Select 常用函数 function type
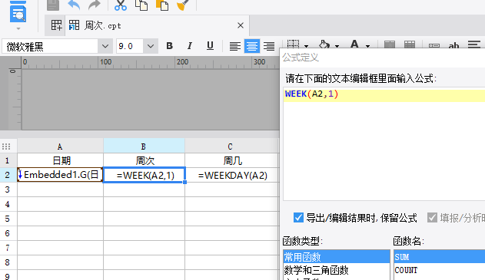 click(336, 256)
